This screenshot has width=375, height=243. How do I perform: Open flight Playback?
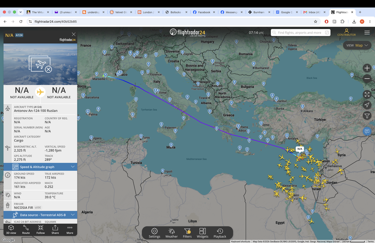pyautogui.click(x=220, y=233)
